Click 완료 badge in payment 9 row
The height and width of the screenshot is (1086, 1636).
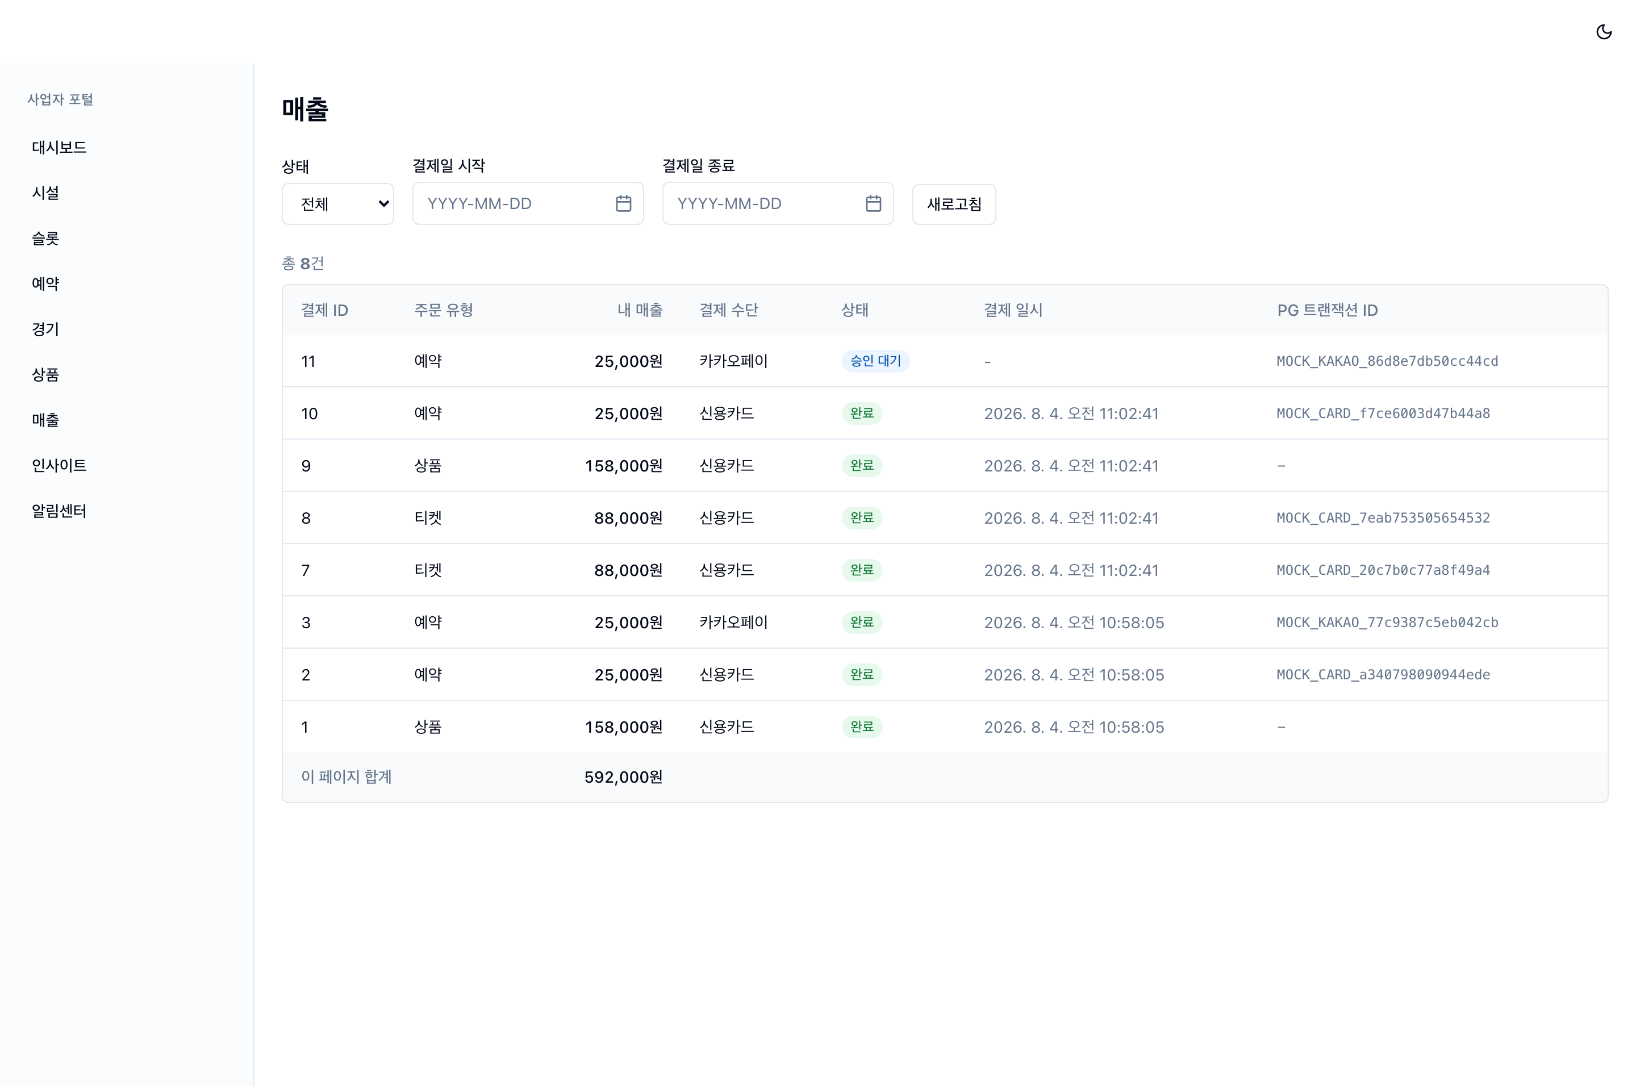point(862,465)
